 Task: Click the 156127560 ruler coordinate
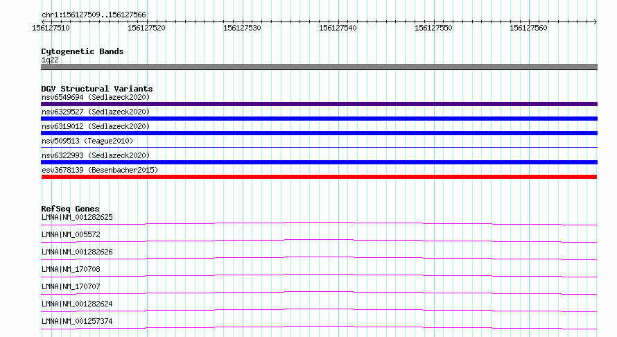(528, 28)
